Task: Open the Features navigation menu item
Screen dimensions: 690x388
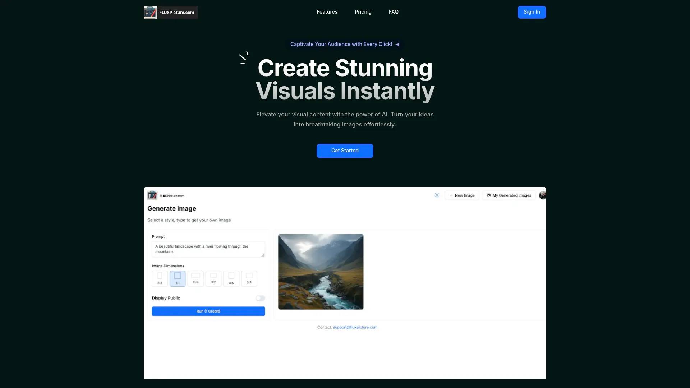Action: coord(327,12)
